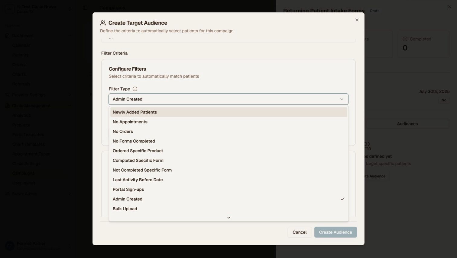
Task: Expand Provider Settings chevron
Action: 70,95
